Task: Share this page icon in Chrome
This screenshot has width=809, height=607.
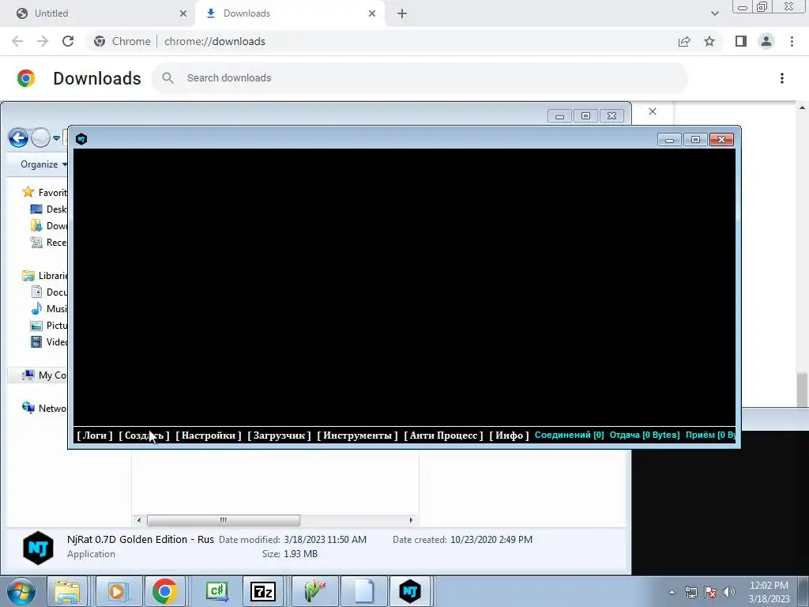Action: 684,41
